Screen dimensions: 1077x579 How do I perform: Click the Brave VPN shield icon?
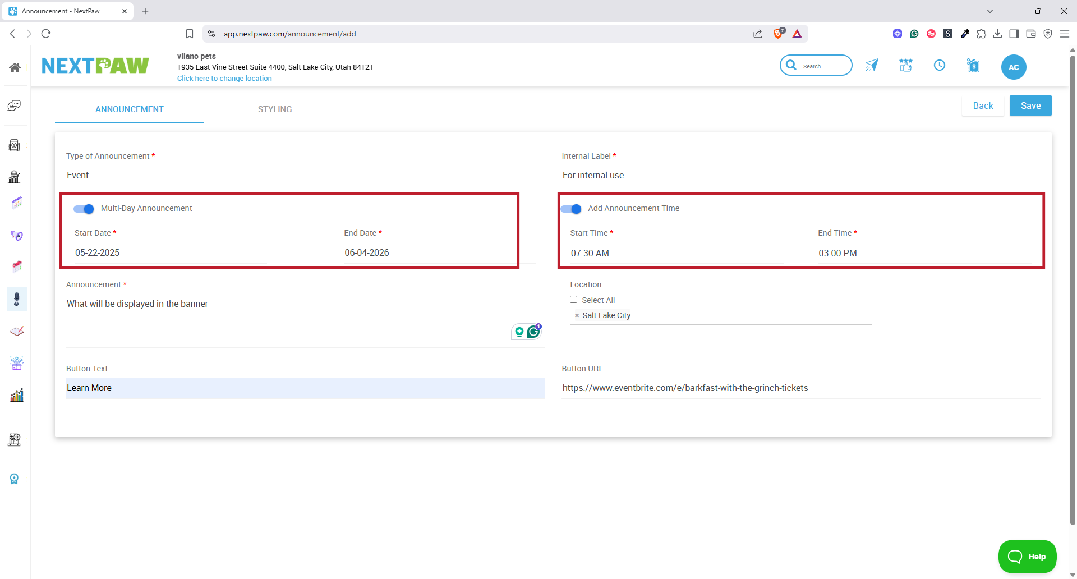coord(1048,34)
